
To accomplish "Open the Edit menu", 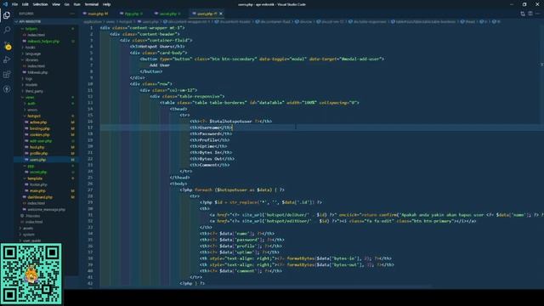I will [25, 4].
